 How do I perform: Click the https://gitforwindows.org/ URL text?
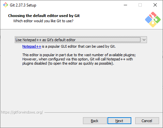click(x=22, y=112)
